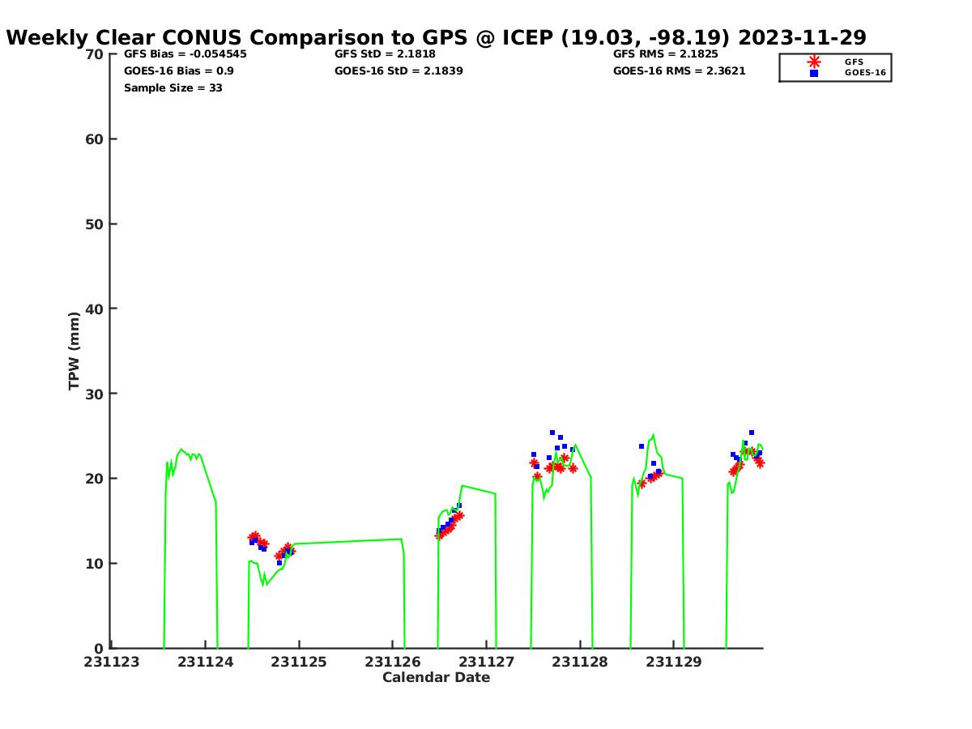Click the blue GOES-16 square legend marker

point(814,73)
